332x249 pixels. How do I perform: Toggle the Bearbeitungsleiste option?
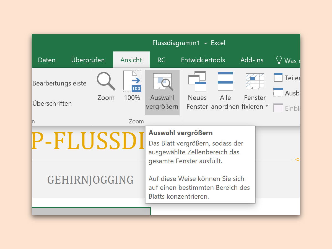(59, 83)
